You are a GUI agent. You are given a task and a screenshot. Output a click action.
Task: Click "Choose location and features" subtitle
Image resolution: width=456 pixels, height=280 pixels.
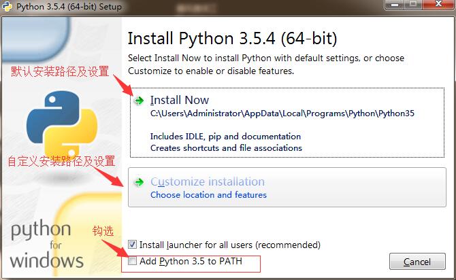[208, 195]
